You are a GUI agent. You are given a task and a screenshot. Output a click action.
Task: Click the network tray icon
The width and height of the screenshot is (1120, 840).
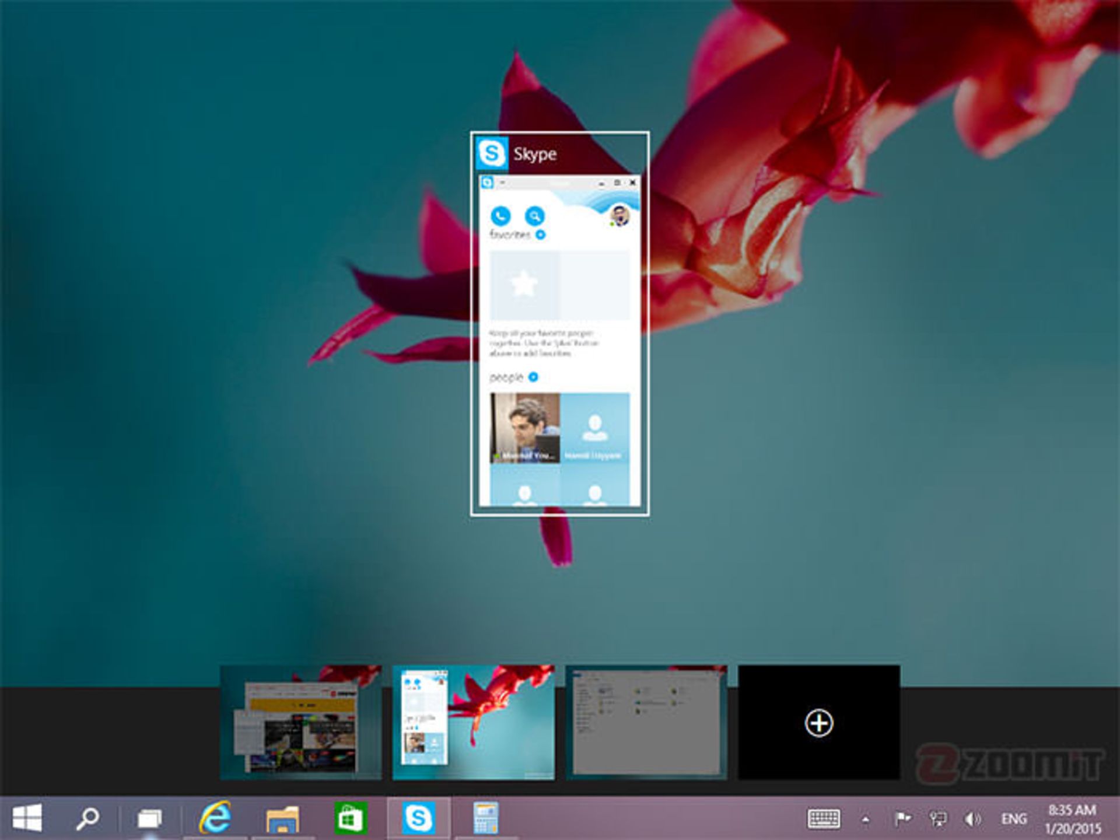(938, 819)
